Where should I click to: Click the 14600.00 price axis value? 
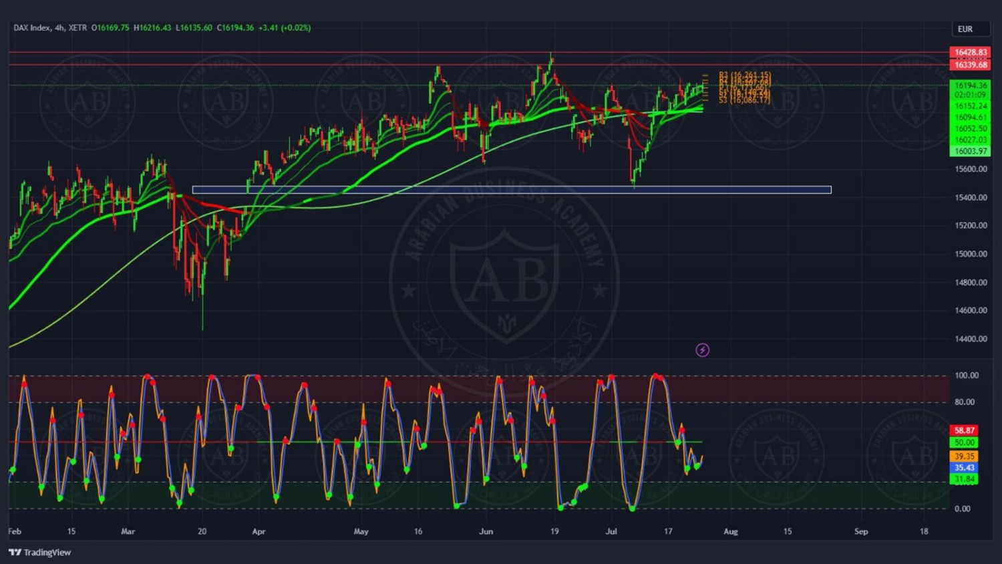[971, 311]
